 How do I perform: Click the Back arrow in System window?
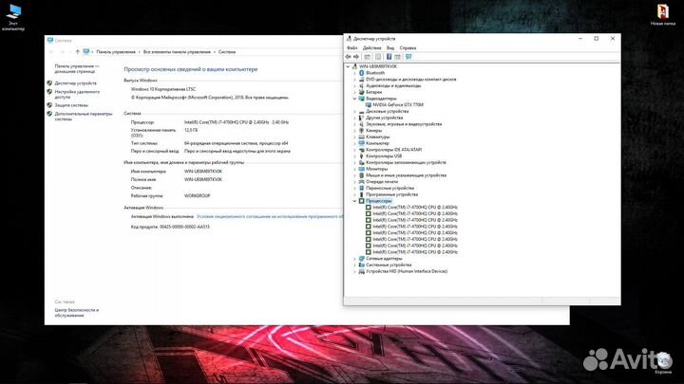pos(51,52)
